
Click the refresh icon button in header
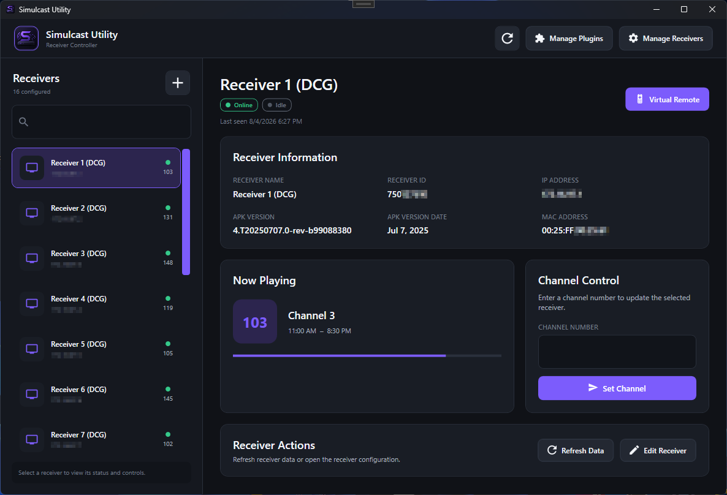point(507,39)
